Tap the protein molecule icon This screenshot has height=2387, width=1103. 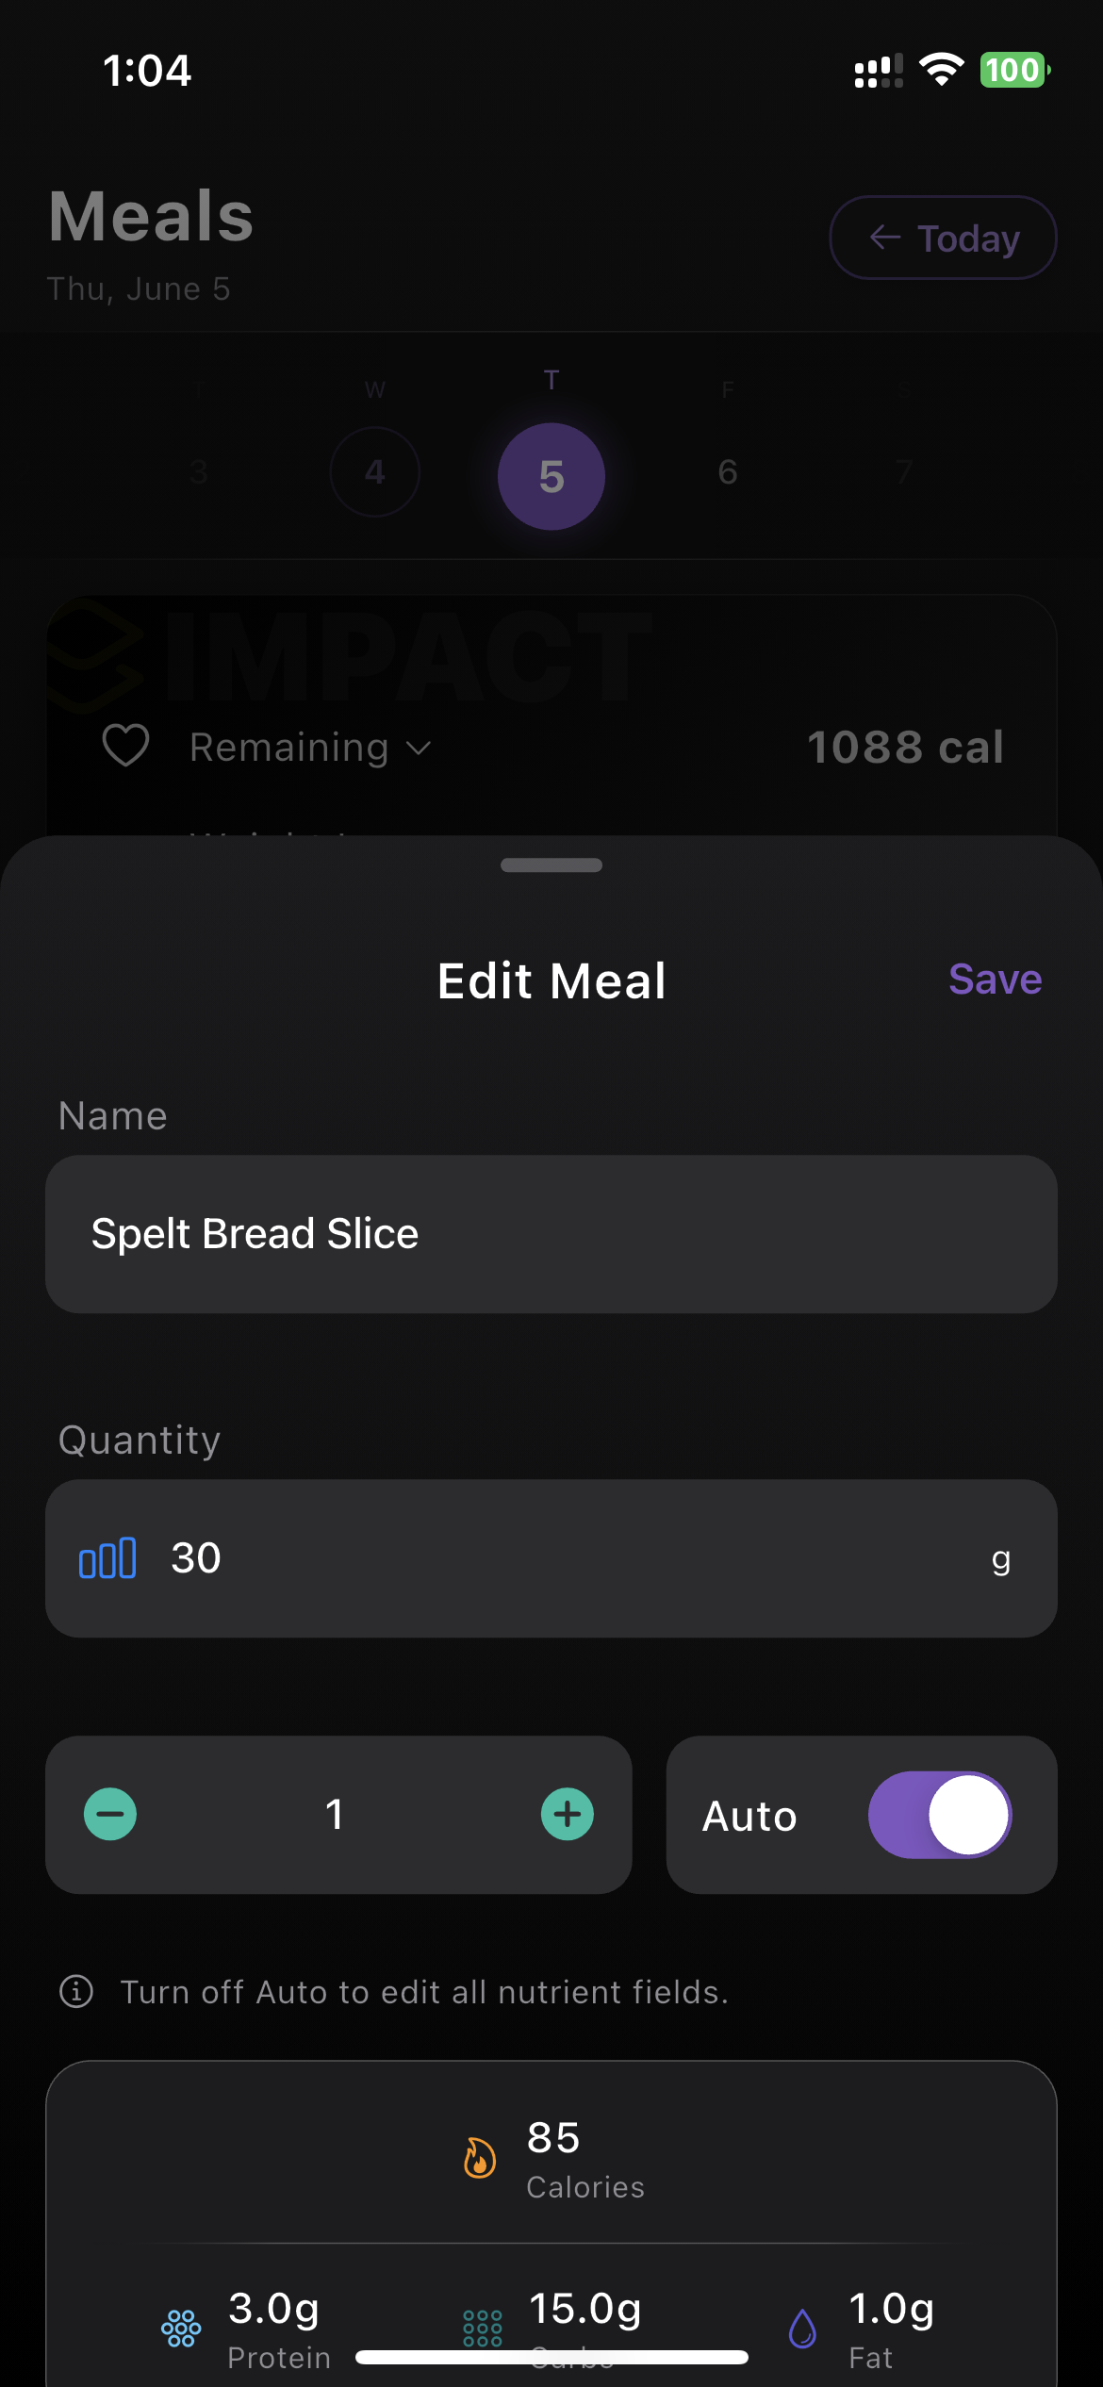click(x=181, y=2329)
